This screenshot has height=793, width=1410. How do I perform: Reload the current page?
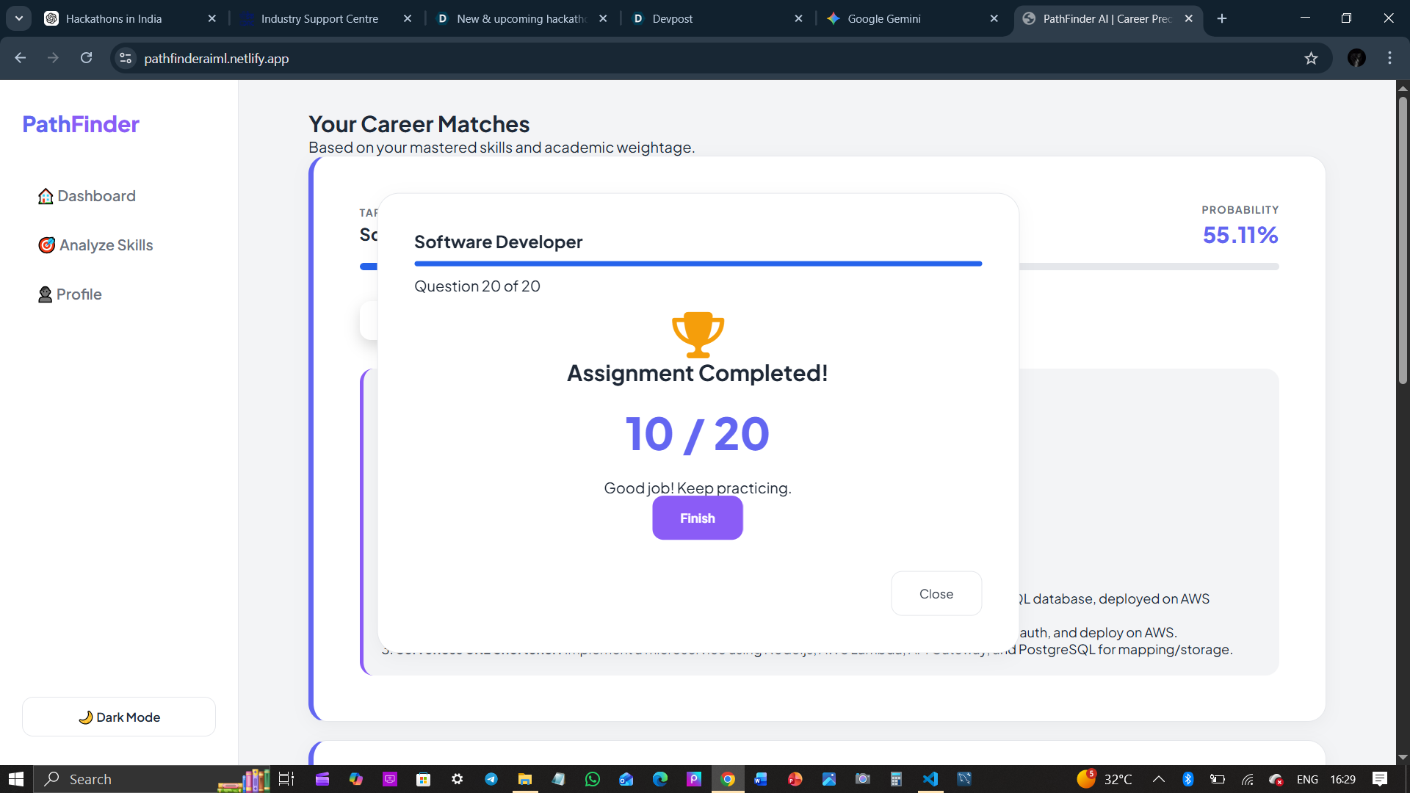tap(86, 58)
